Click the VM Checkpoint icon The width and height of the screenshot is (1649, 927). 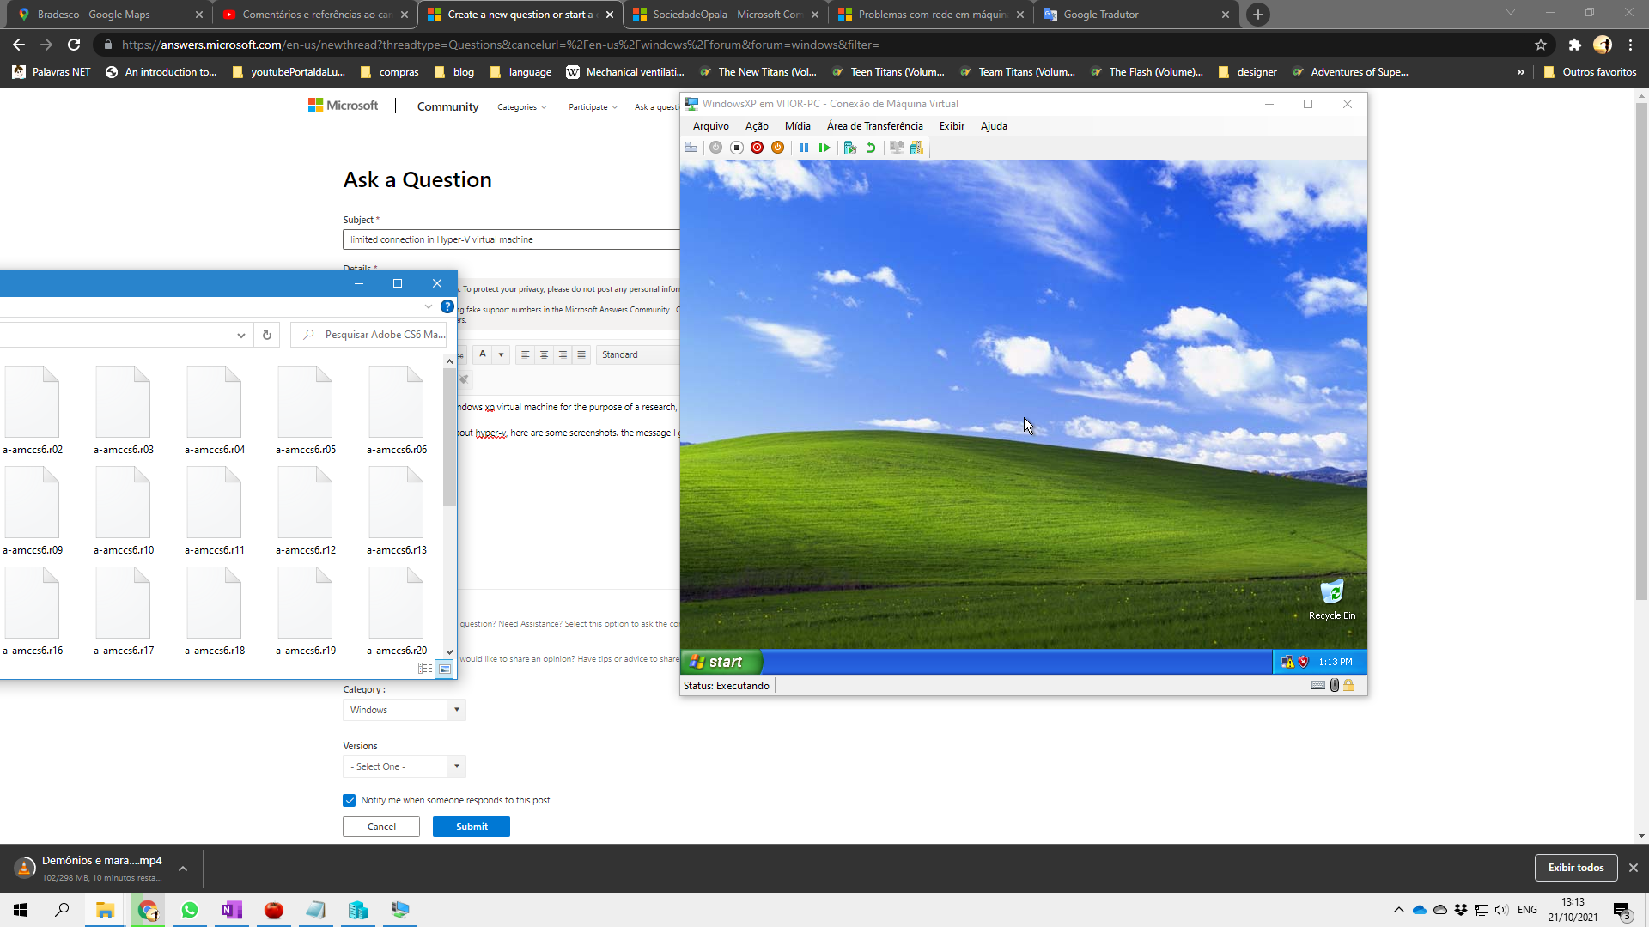850,148
